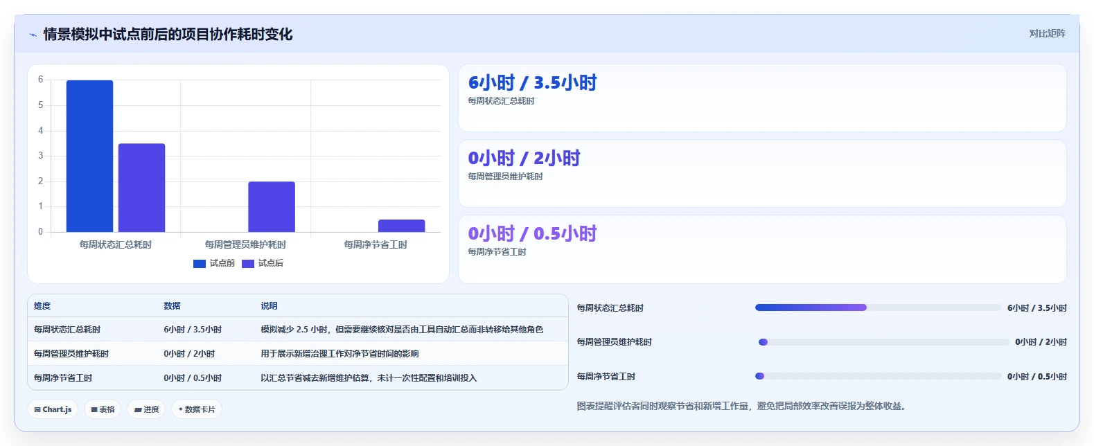
Task: Click progress value 0小时 / 2小时
Action: [x=1041, y=342]
